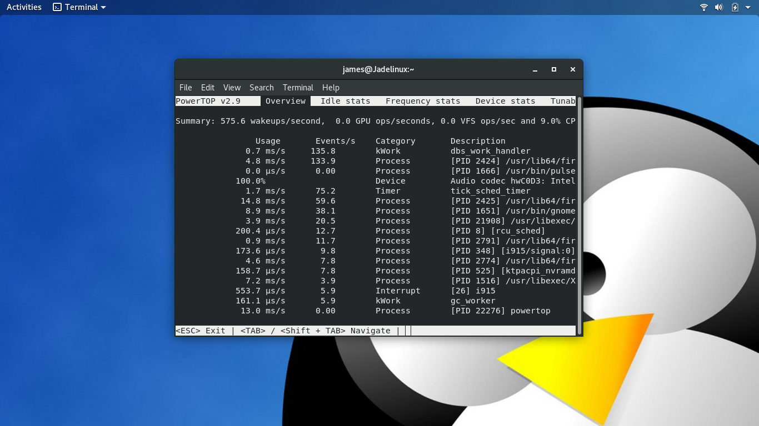This screenshot has width=759, height=426.
Task: Select the PID 2425 process row
Action: 376,201
